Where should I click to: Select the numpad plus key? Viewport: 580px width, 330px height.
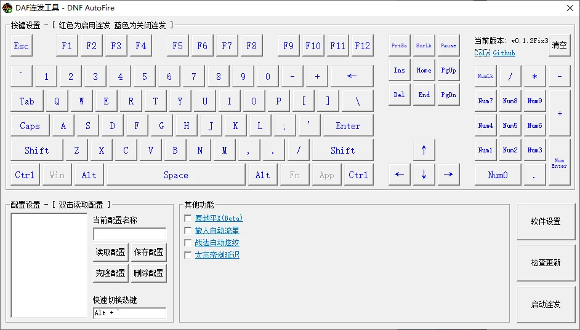[559, 113]
